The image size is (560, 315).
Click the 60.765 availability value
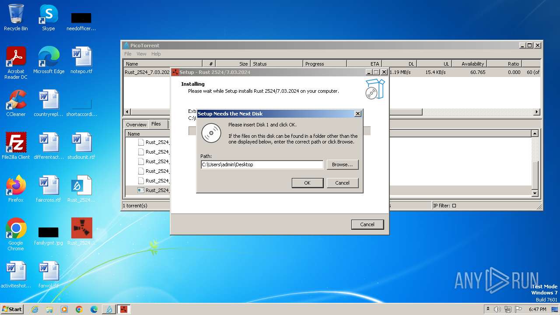click(x=478, y=72)
